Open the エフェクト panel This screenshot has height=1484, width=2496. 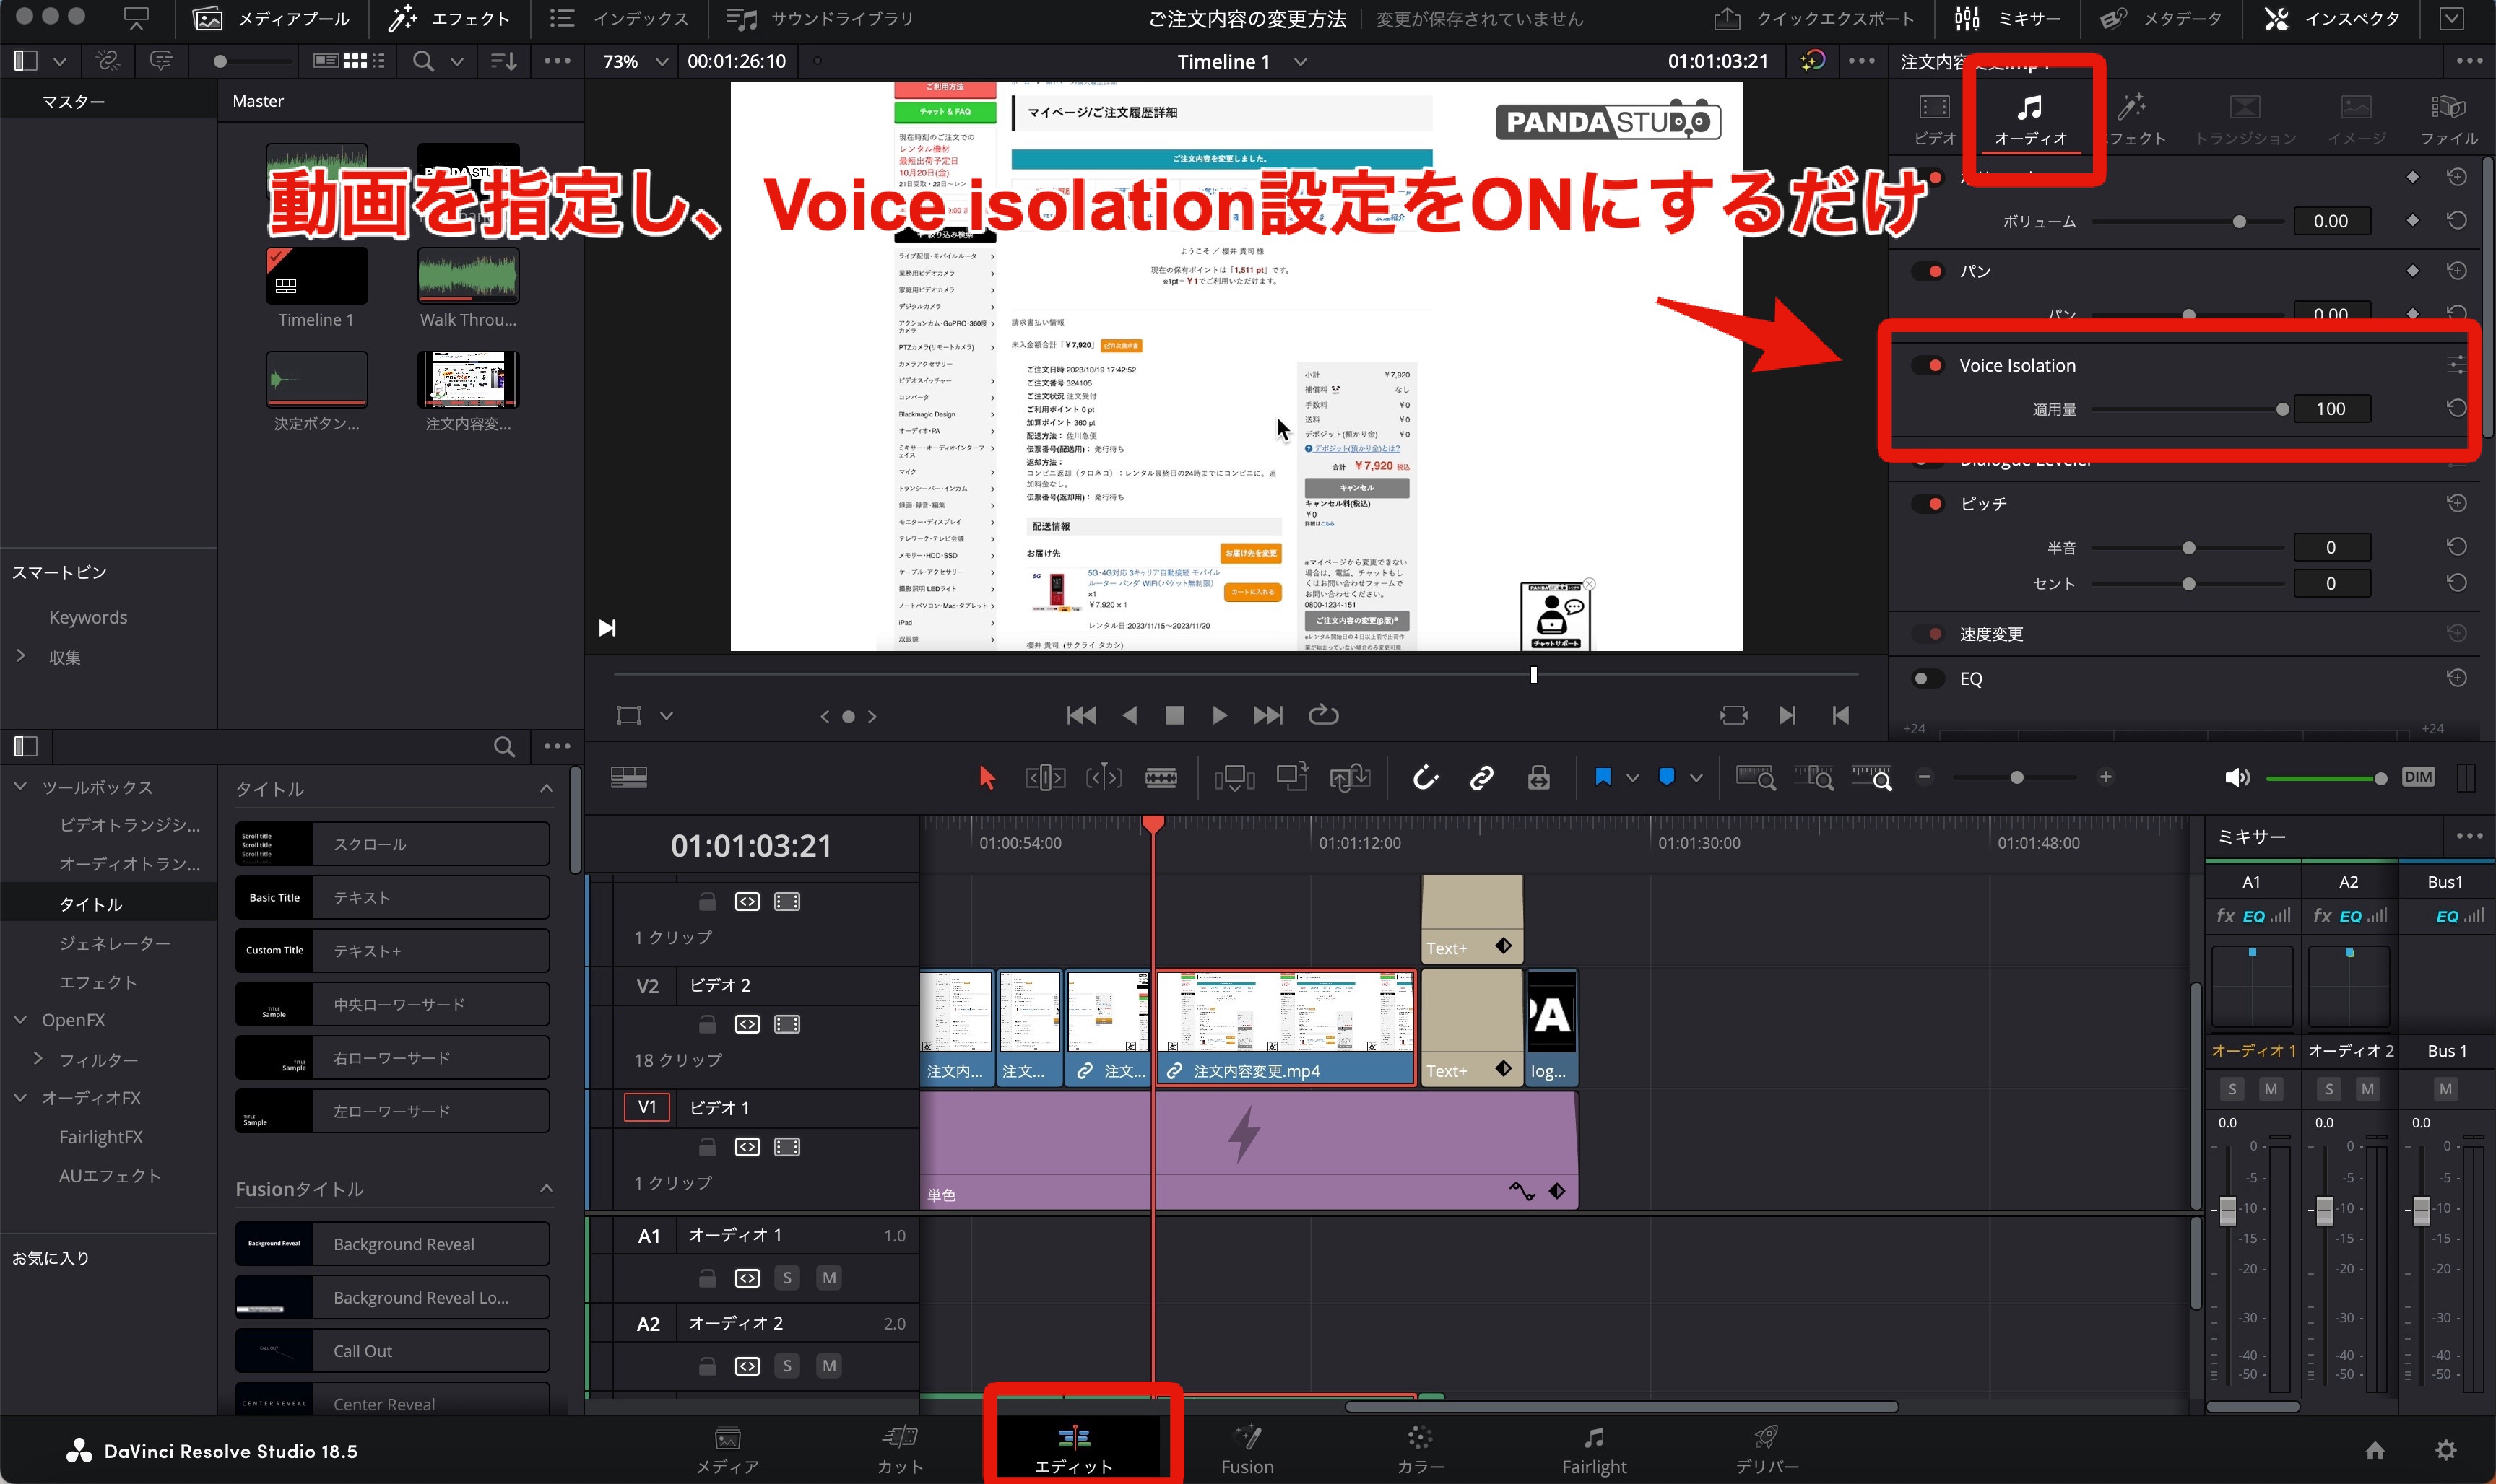(x=449, y=18)
